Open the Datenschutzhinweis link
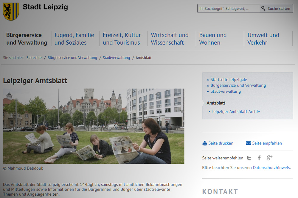Viewport: 298px width, 198px height. (271, 167)
